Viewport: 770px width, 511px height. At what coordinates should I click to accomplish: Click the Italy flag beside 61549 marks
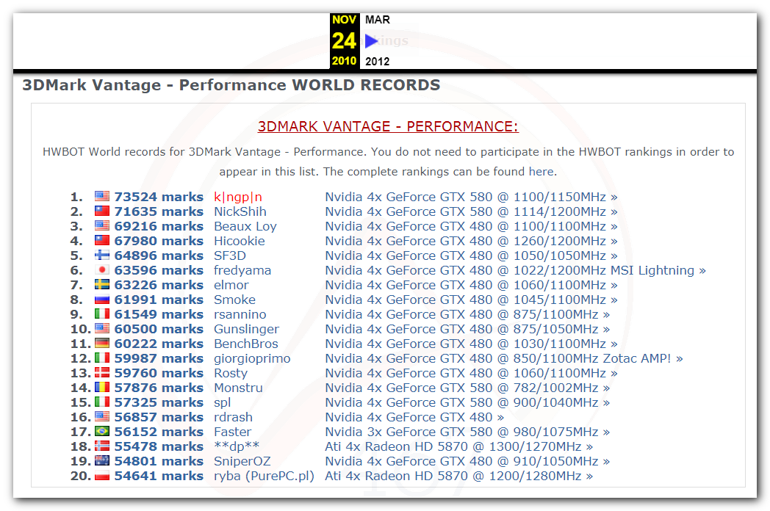click(x=102, y=314)
